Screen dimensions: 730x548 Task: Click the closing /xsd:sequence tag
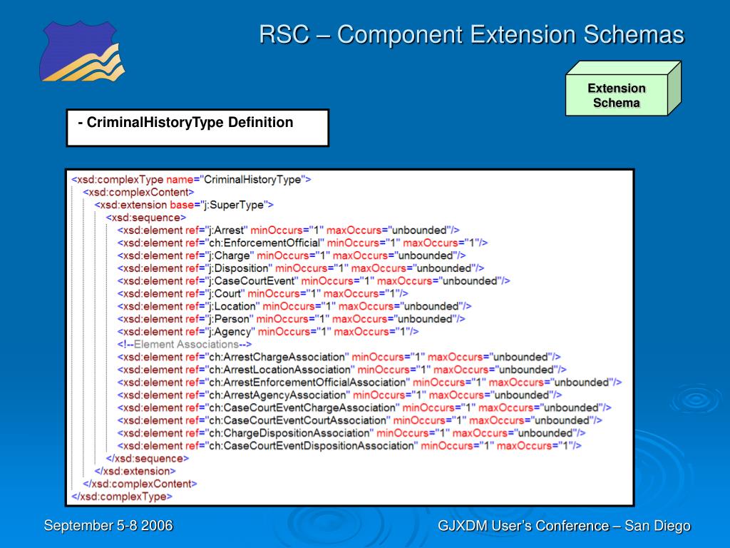(147, 459)
